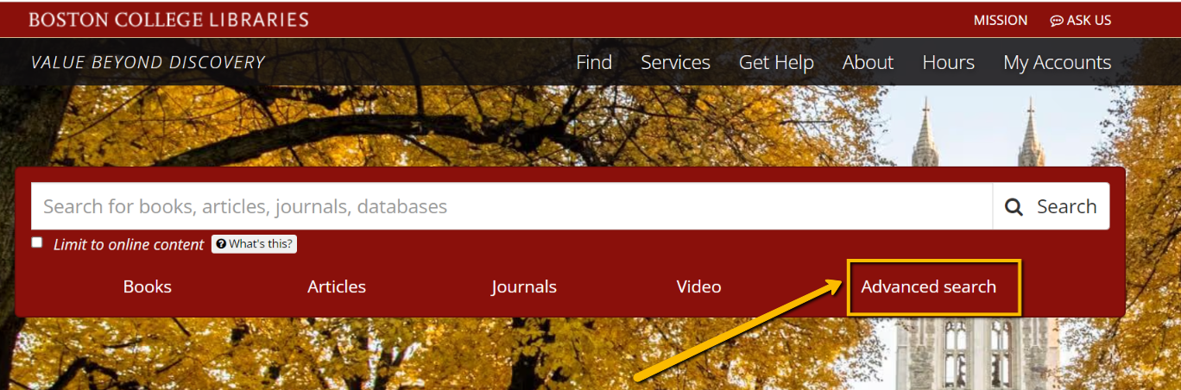Enable Limit to online content checkbox
This screenshot has width=1181, height=390.
point(37,242)
